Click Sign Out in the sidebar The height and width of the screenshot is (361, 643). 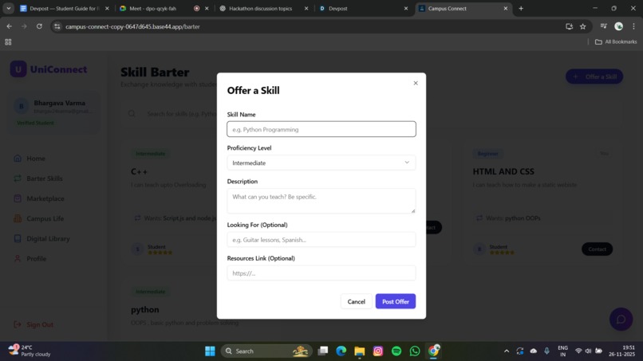click(x=40, y=324)
